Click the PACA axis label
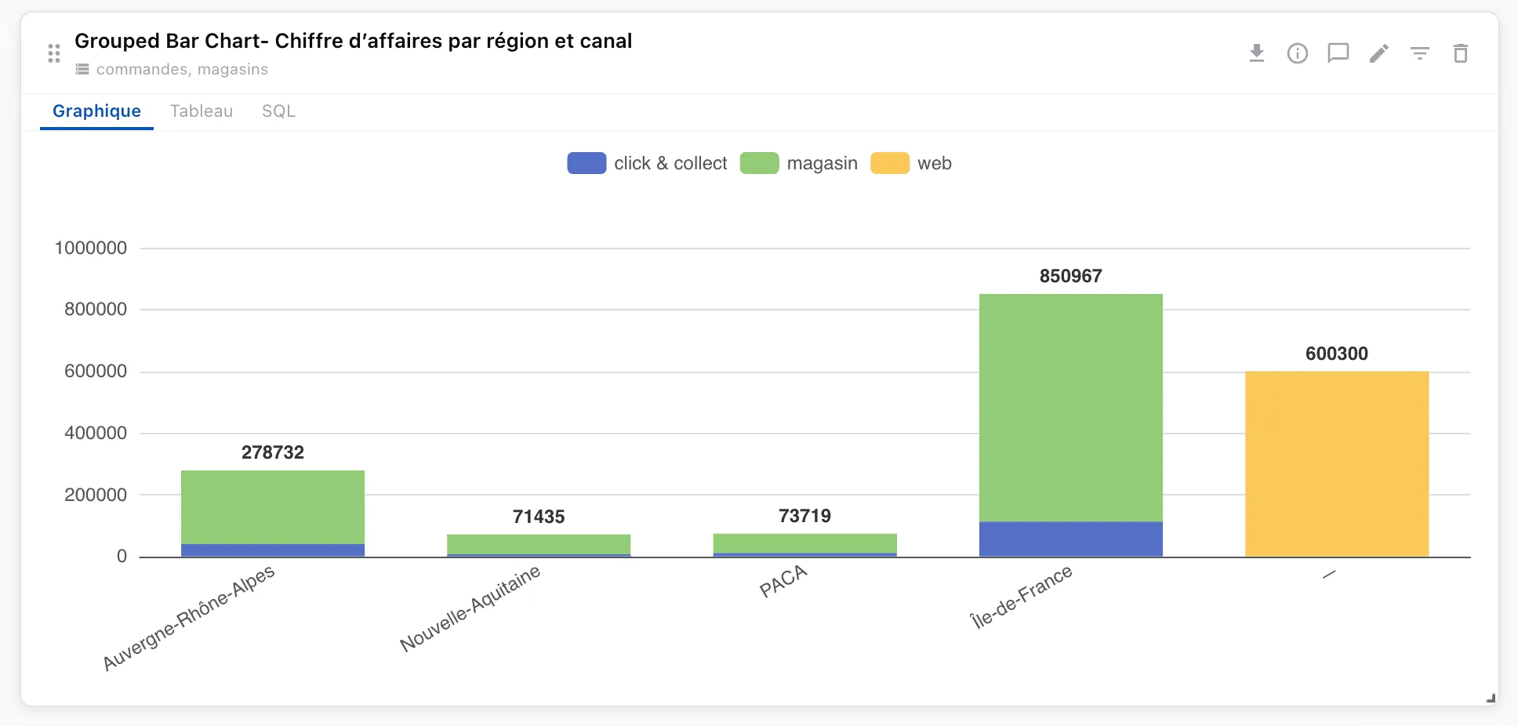Viewport: 1518px width, 726px height. 783,582
